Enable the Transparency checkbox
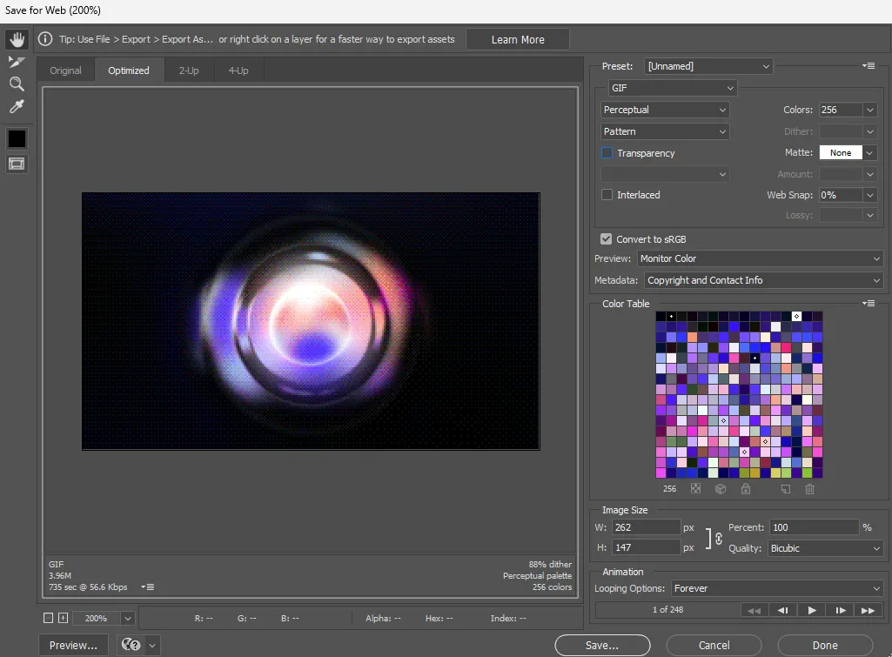This screenshot has height=657, width=892. (607, 153)
